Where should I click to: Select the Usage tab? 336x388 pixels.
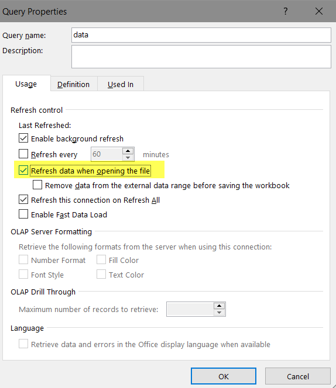click(26, 84)
